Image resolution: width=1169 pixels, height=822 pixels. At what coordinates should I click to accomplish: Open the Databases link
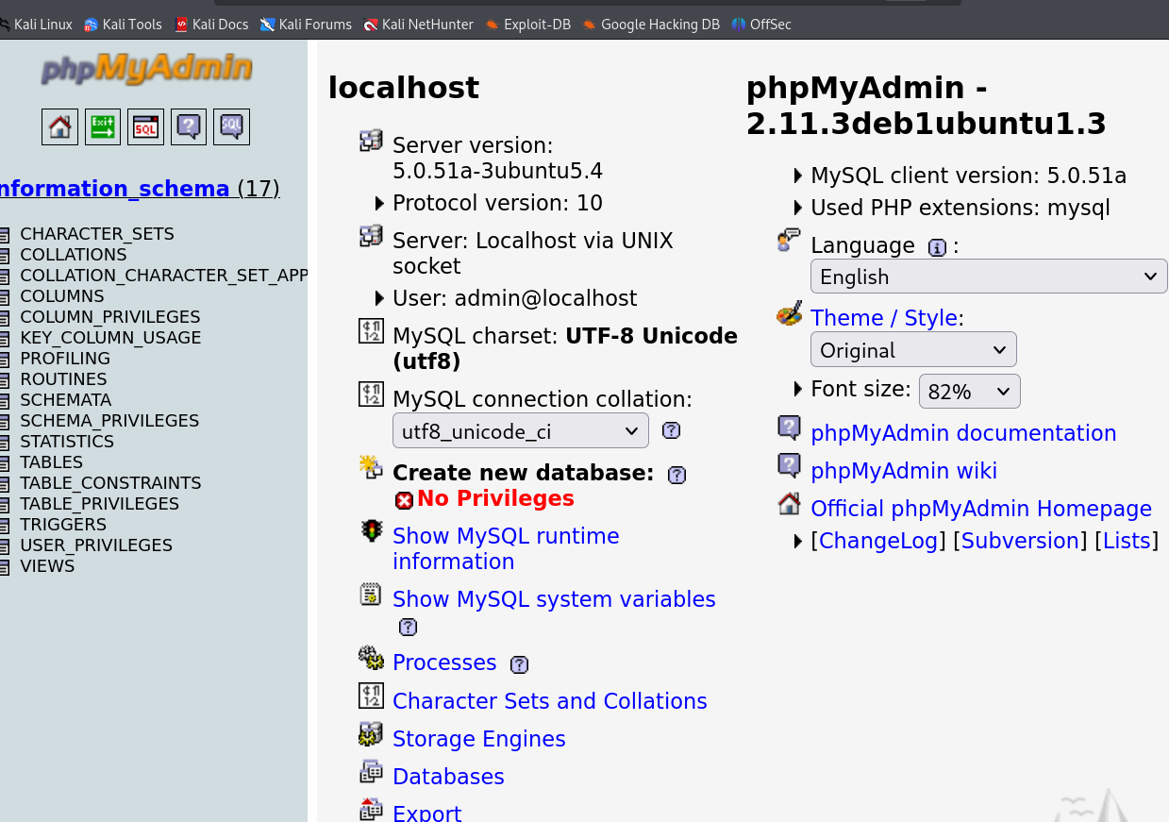(x=448, y=777)
